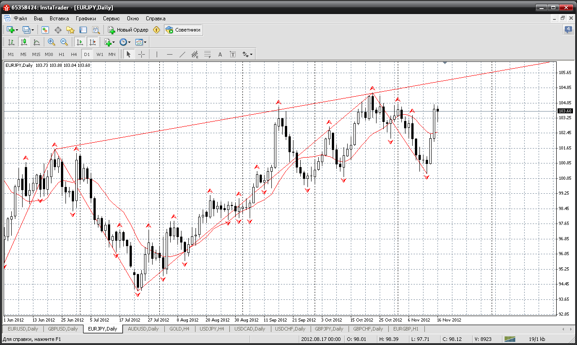This screenshot has width=577, height=345.
Task: Toggle chart shift from right border
Action: tap(93, 42)
